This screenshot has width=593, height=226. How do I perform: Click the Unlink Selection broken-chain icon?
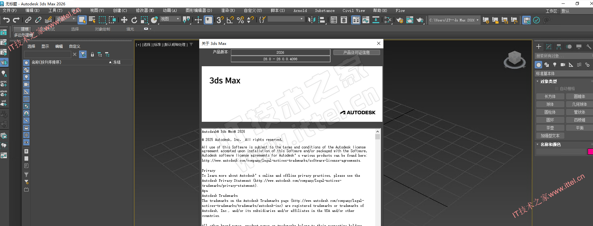pyautogui.click(x=38, y=20)
